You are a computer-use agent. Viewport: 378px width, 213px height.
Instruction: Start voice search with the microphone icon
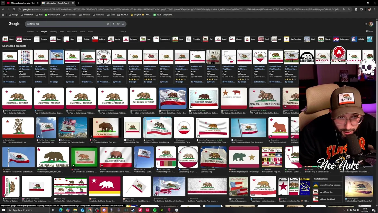click(113, 24)
